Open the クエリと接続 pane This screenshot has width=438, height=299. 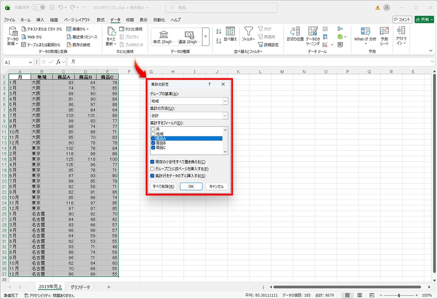coord(131,29)
